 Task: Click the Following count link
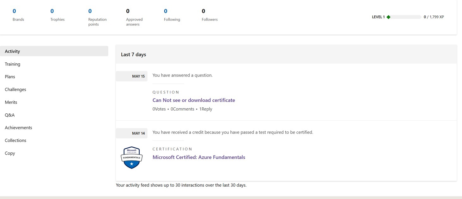[166, 11]
